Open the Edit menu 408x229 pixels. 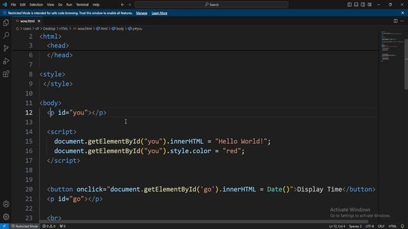(23, 4)
